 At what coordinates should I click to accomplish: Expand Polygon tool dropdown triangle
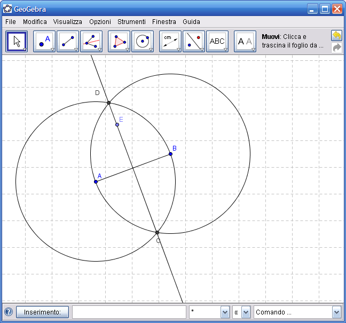tap(127, 50)
